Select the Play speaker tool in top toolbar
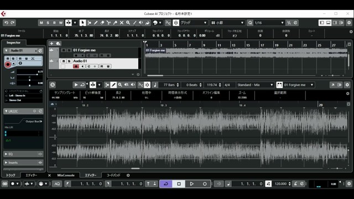Image resolution: width=354 pixels, height=199 pixels. 141,23
